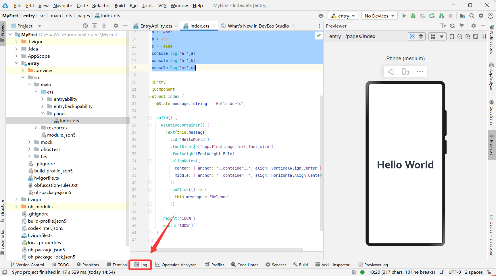The image size is (496, 276).
Task: Open the multi-device profile dropdown arrow
Action: (x=442, y=36)
